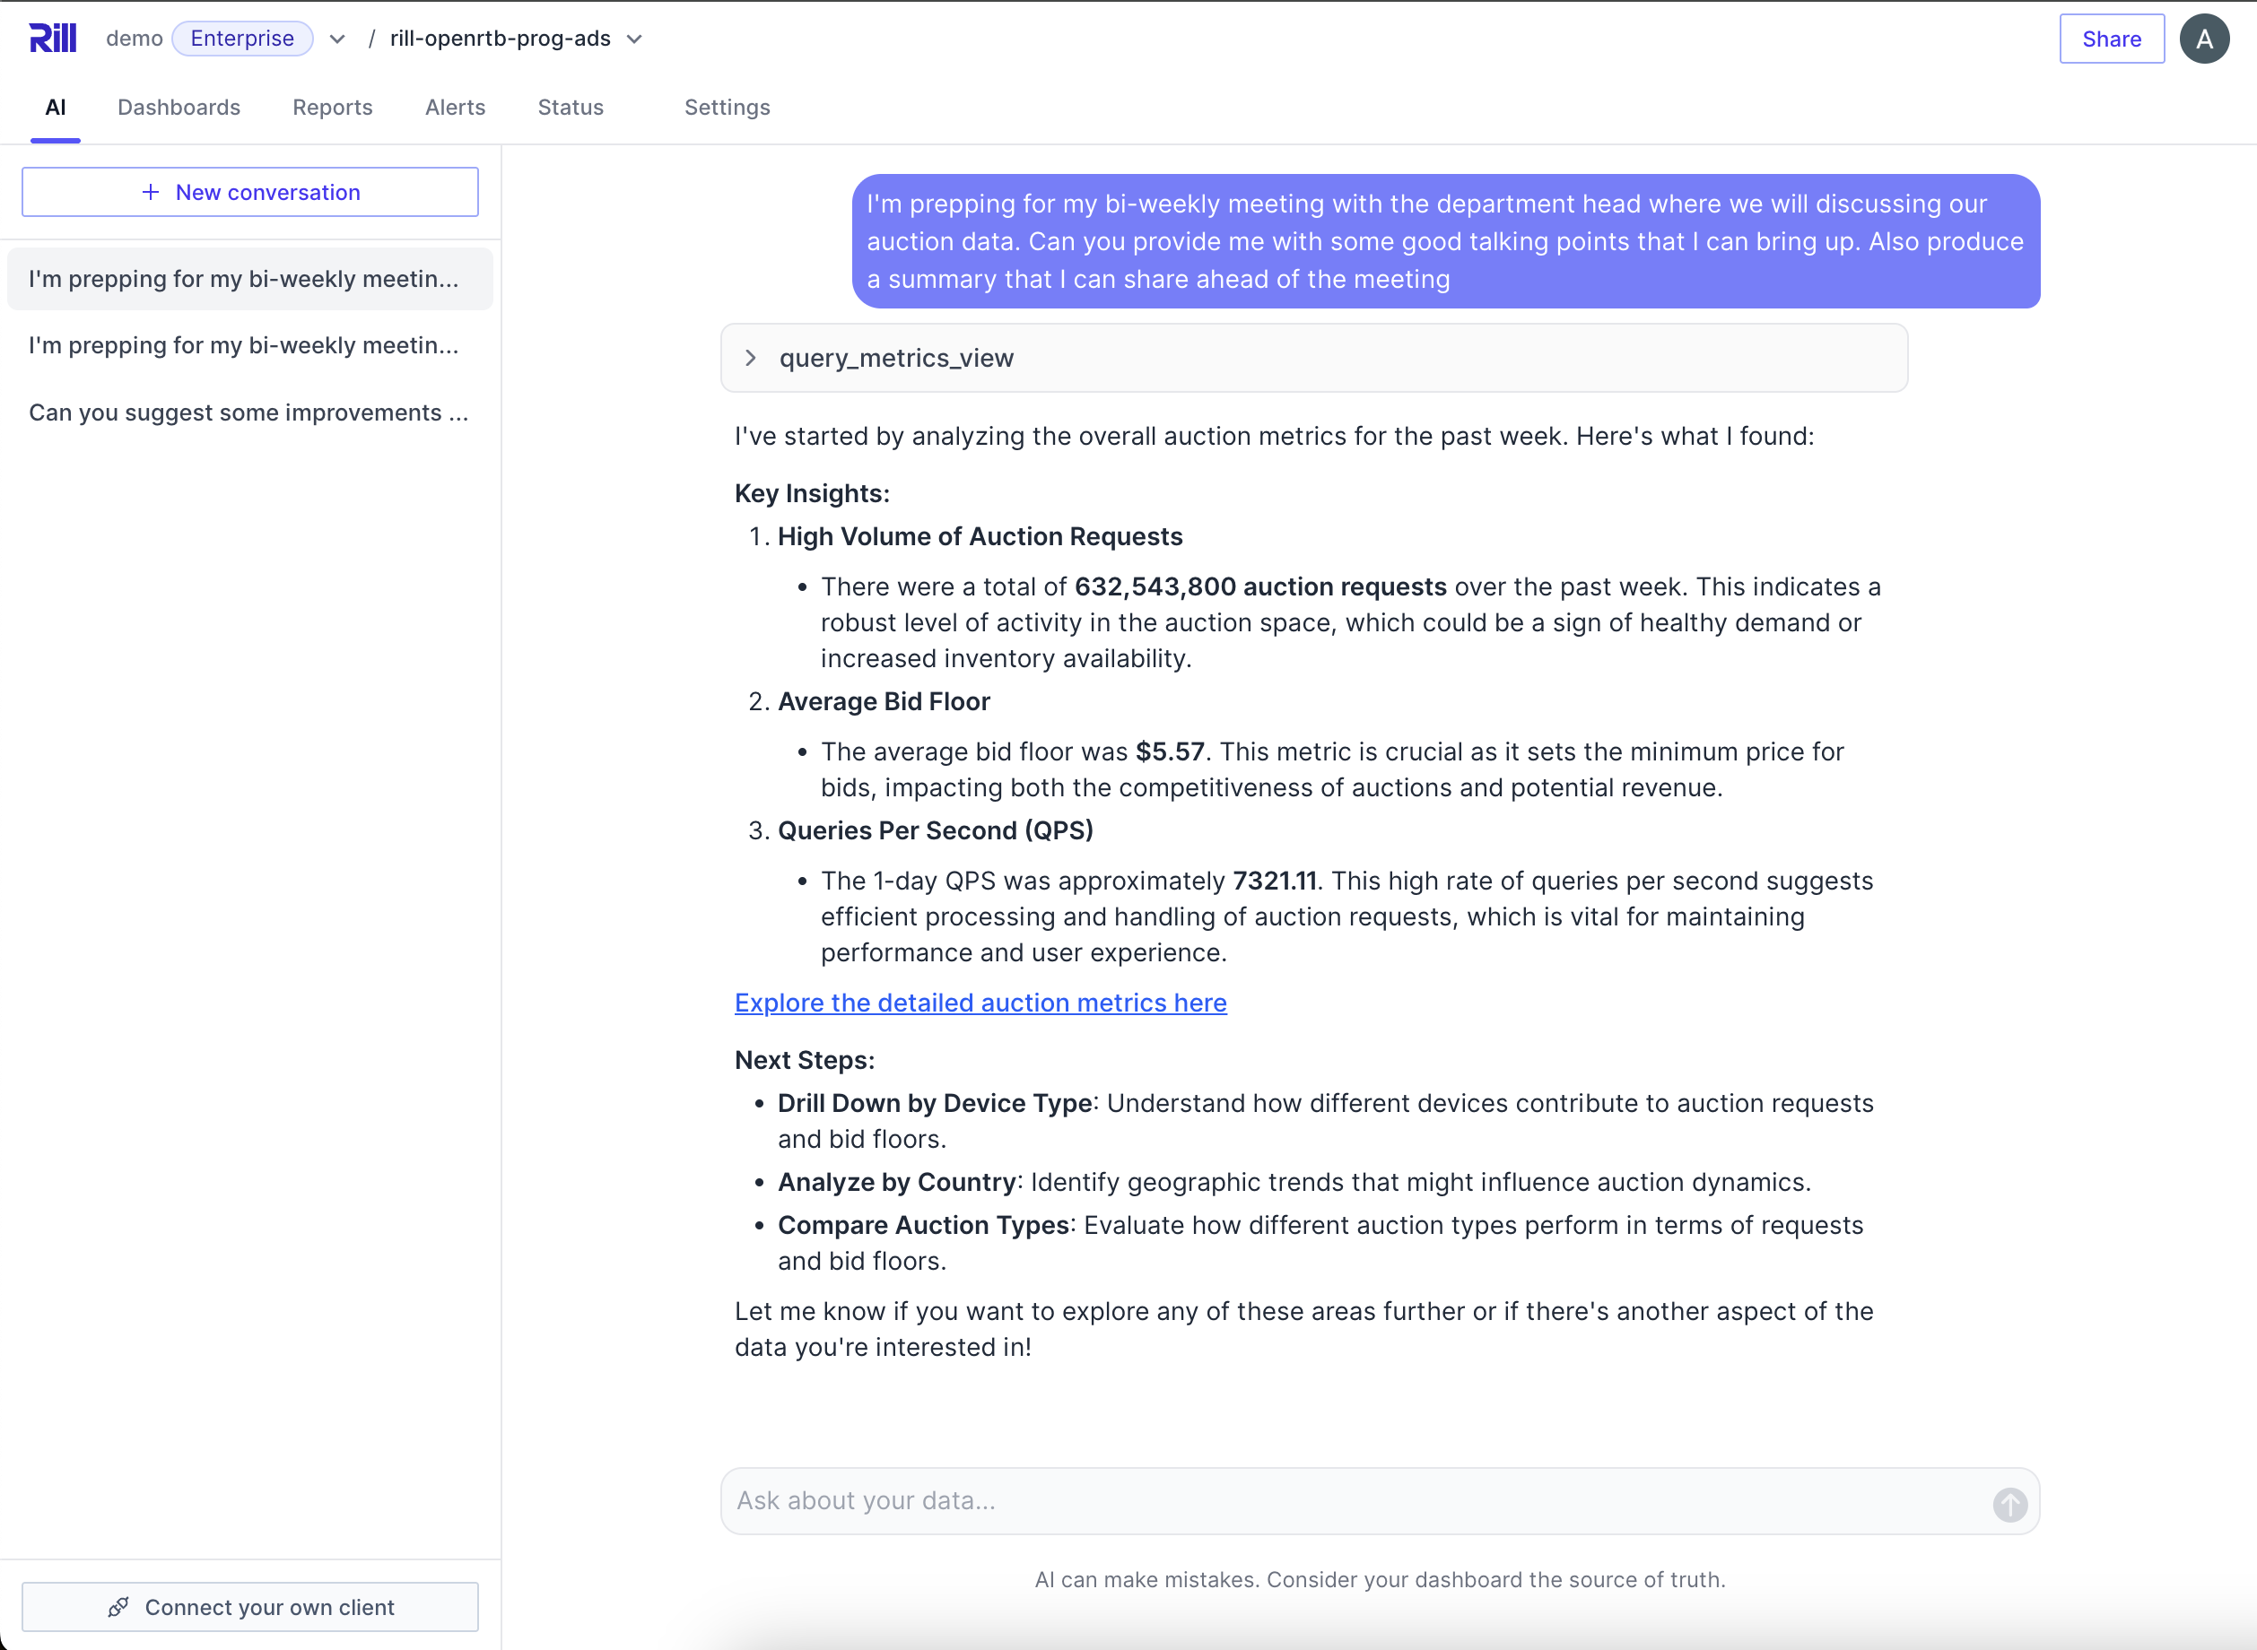Focus the Ask about your data input
This screenshot has height=1650, width=2257.
[1349, 1500]
